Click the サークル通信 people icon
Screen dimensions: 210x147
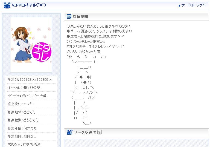[x=69, y=132]
